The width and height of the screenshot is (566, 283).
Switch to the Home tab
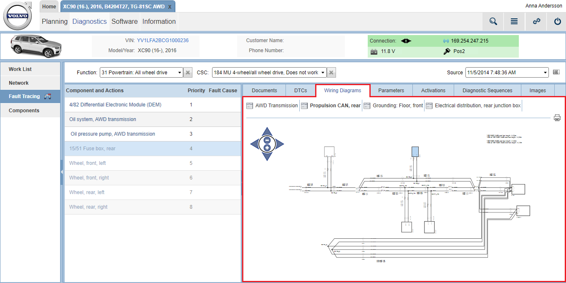49,7
